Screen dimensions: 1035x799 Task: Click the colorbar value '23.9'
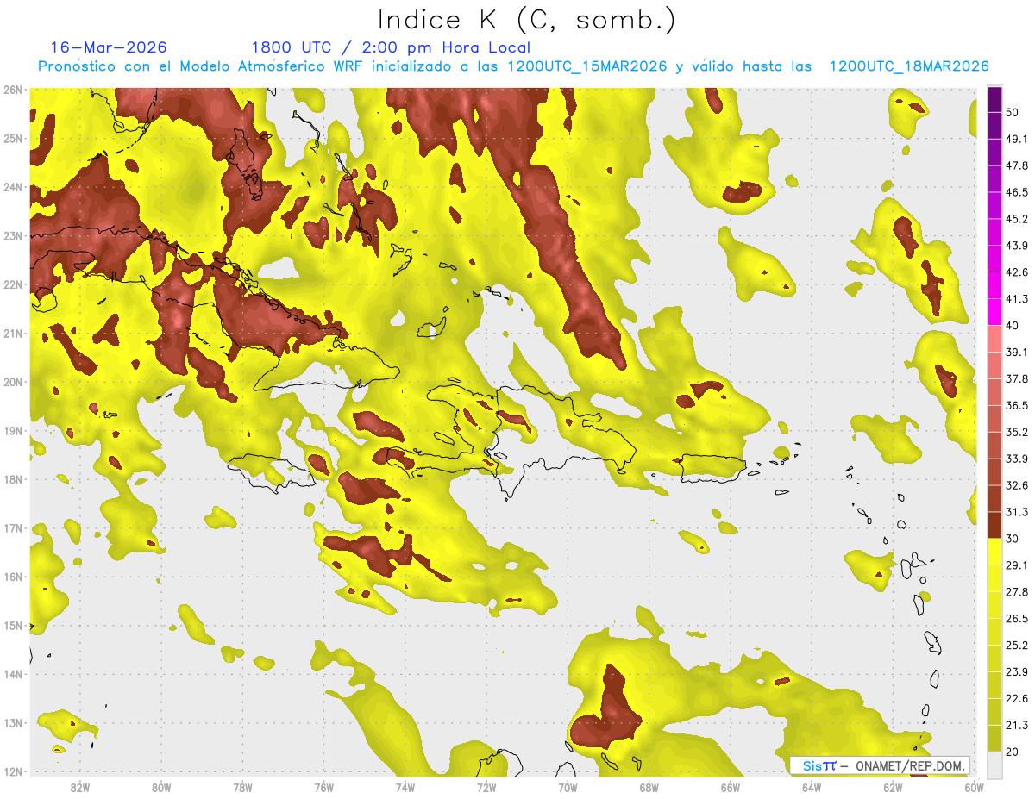tap(1016, 672)
